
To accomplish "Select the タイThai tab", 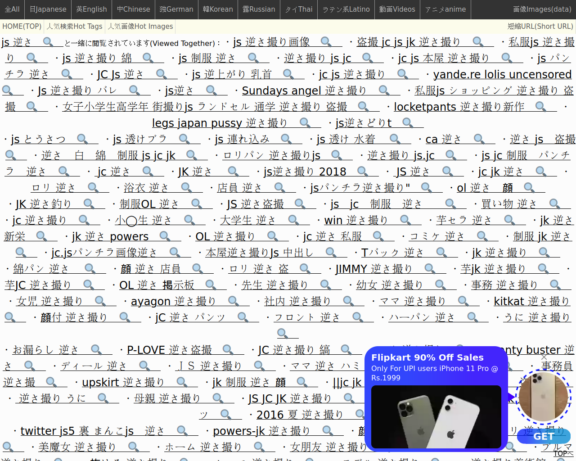I will tap(299, 9).
